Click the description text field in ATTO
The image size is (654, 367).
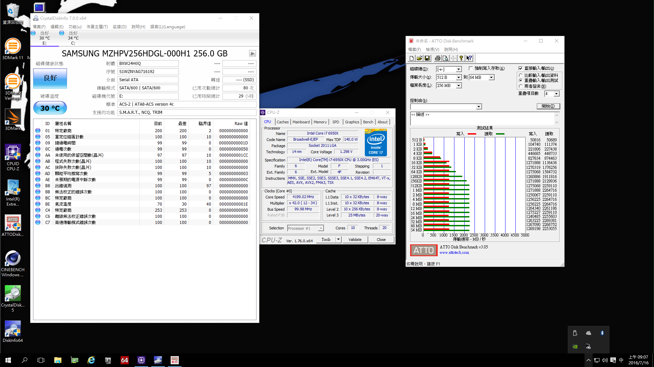click(x=482, y=119)
